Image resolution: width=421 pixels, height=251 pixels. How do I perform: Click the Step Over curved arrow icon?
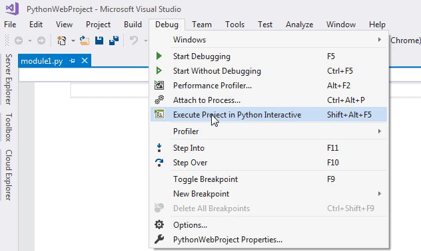click(x=159, y=163)
